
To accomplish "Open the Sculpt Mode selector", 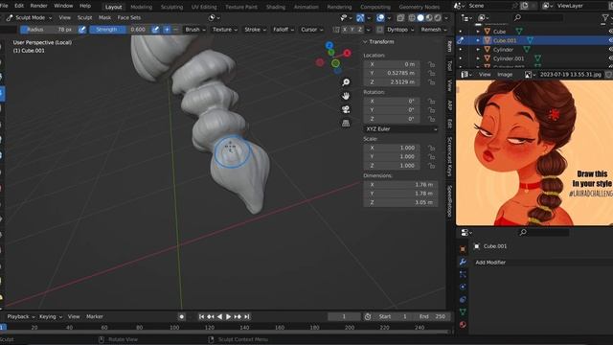I will [x=30, y=17].
